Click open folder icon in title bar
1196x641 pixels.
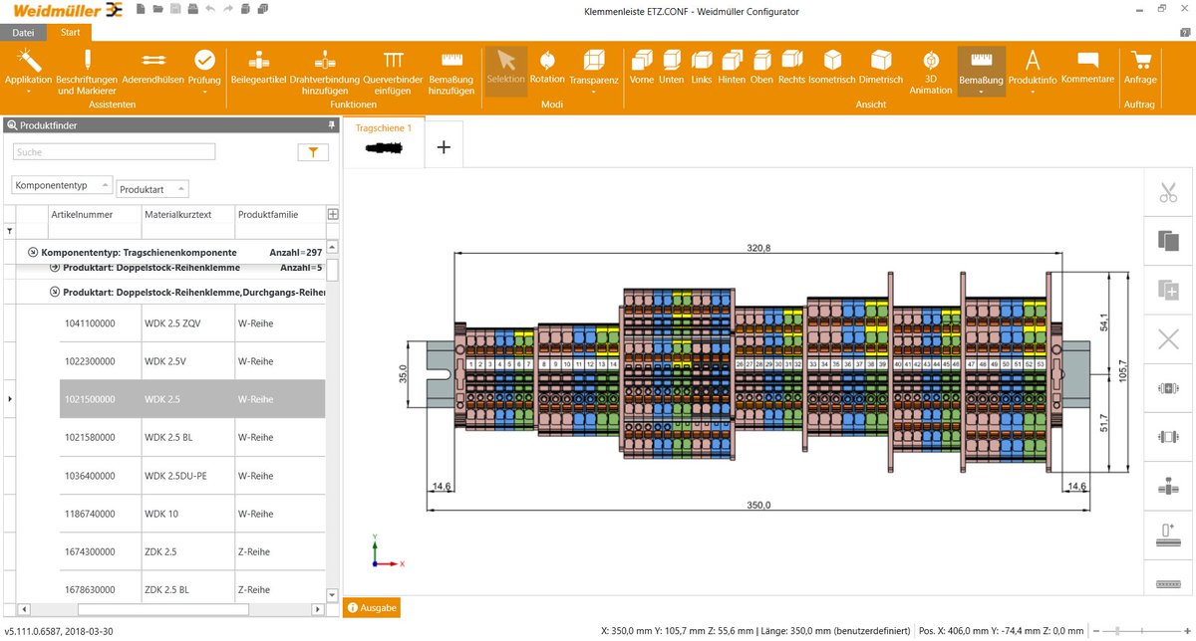(158, 9)
